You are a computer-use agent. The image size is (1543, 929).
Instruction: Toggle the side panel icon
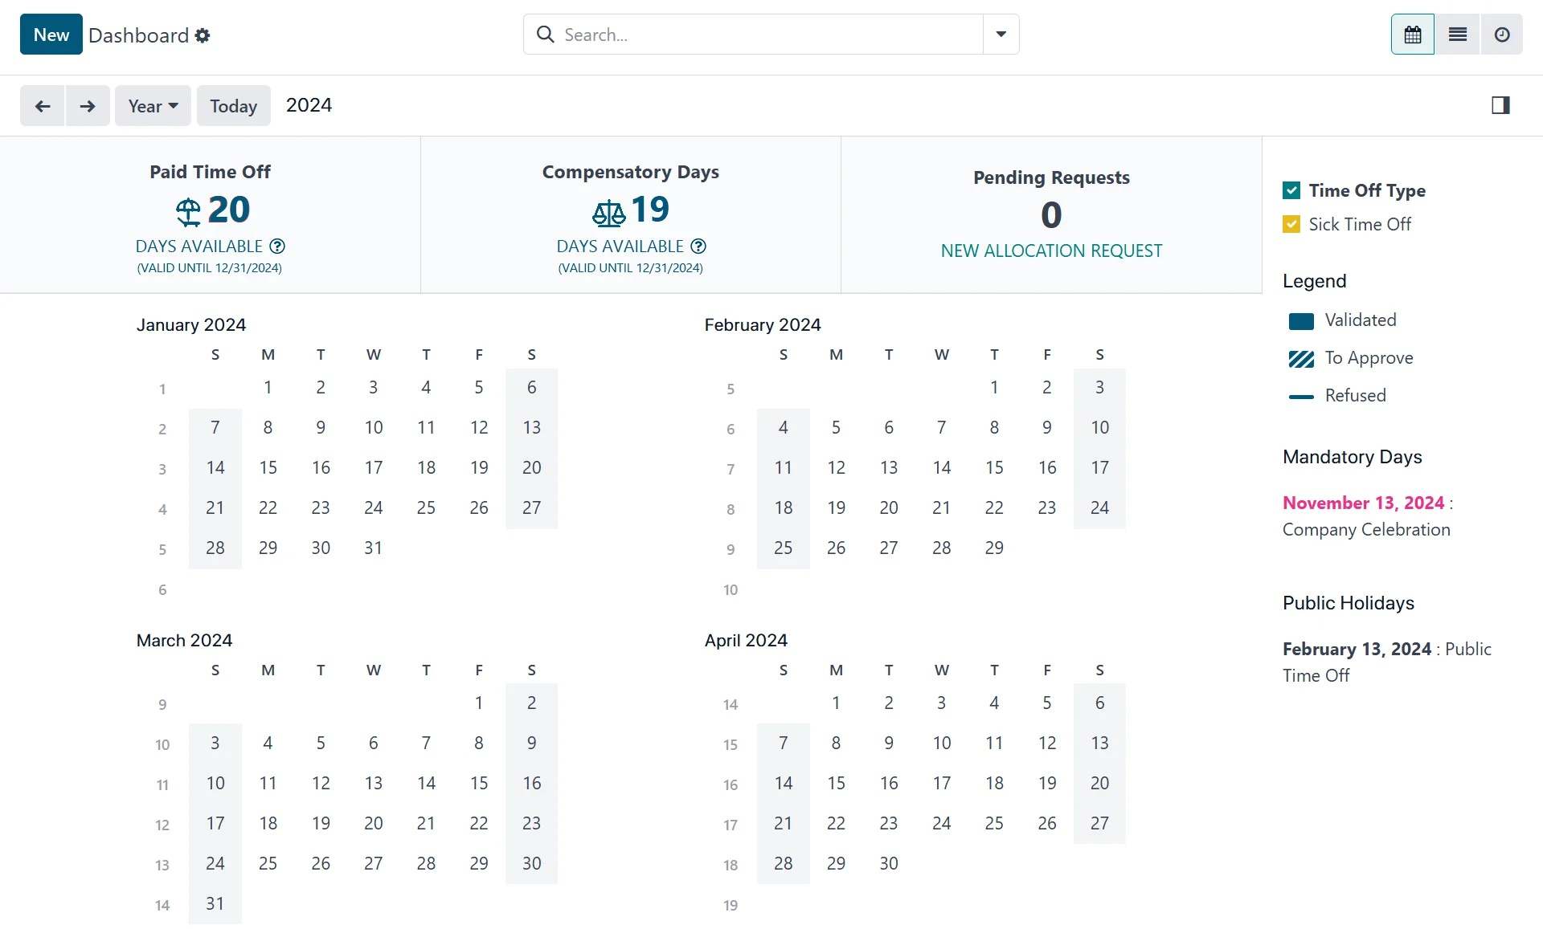(x=1500, y=105)
